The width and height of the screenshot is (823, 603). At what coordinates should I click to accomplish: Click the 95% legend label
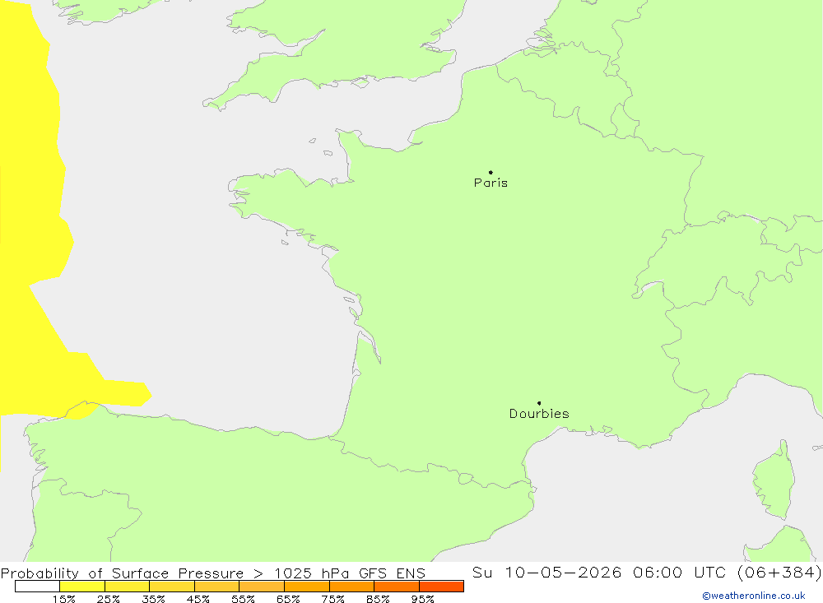(x=422, y=599)
